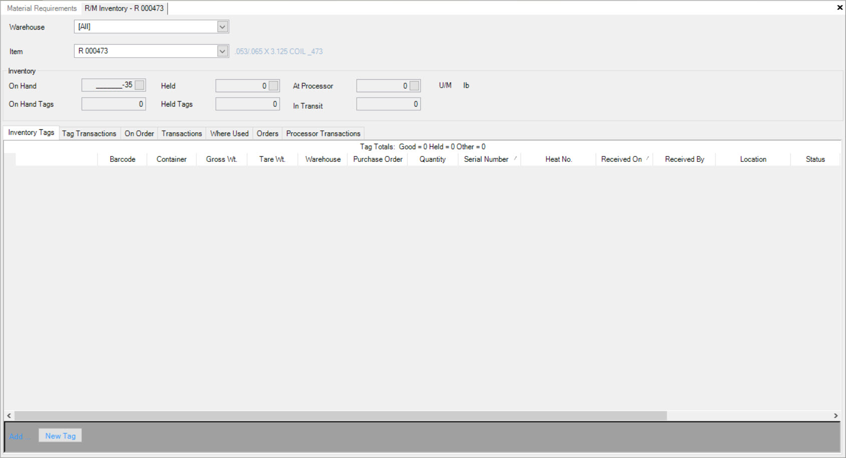The height and width of the screenshot is (458, 846).
Task: Sort by Heat No. column header
Action: click(558, 159)
